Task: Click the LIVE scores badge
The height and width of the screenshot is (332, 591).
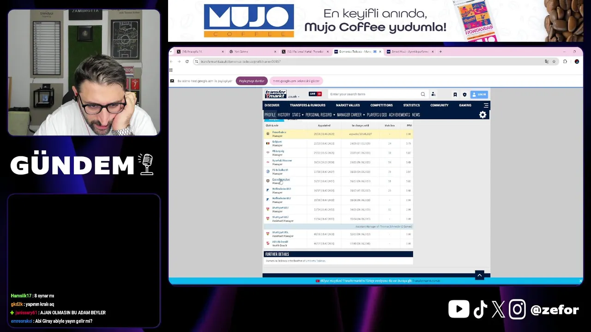Action: point(315,94)
